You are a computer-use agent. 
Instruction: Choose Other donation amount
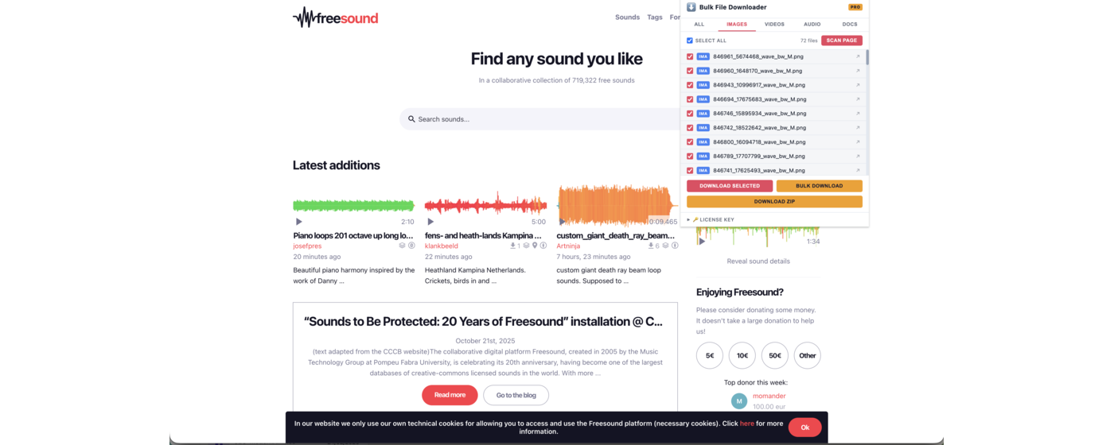coord(808,355)
